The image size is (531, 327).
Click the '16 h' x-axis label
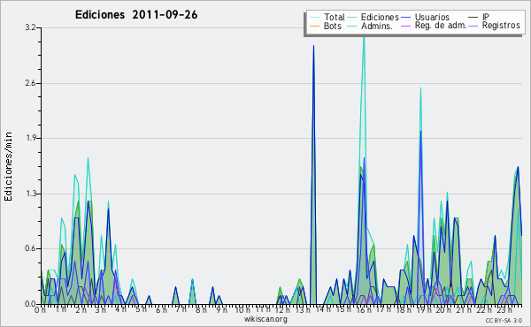[x=364, y=310]
